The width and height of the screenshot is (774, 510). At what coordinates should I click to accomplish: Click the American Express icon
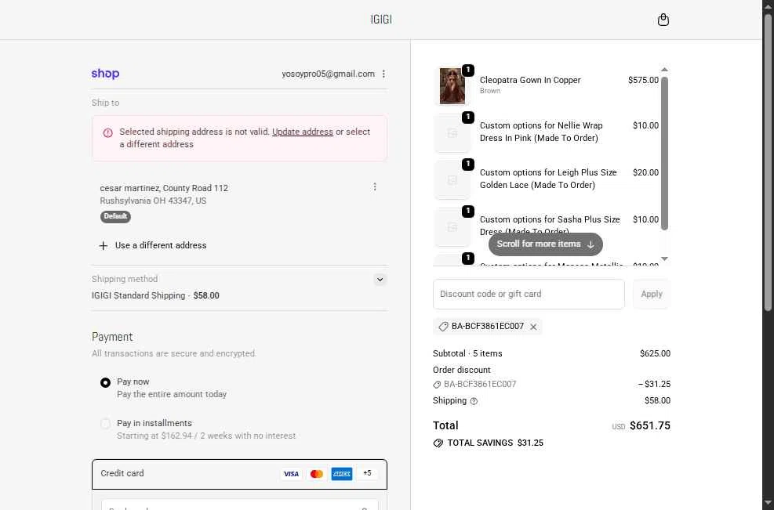pyautogui.click(x=342, y=474)
